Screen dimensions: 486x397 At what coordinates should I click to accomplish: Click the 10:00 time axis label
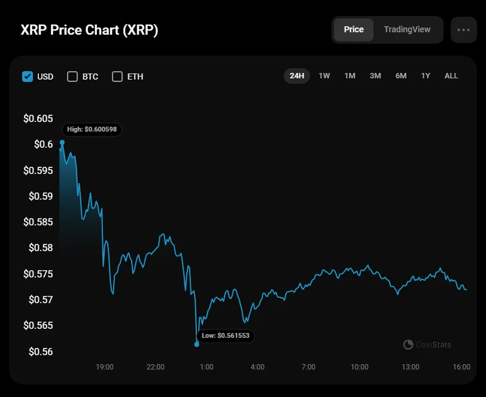click(360, 367)
